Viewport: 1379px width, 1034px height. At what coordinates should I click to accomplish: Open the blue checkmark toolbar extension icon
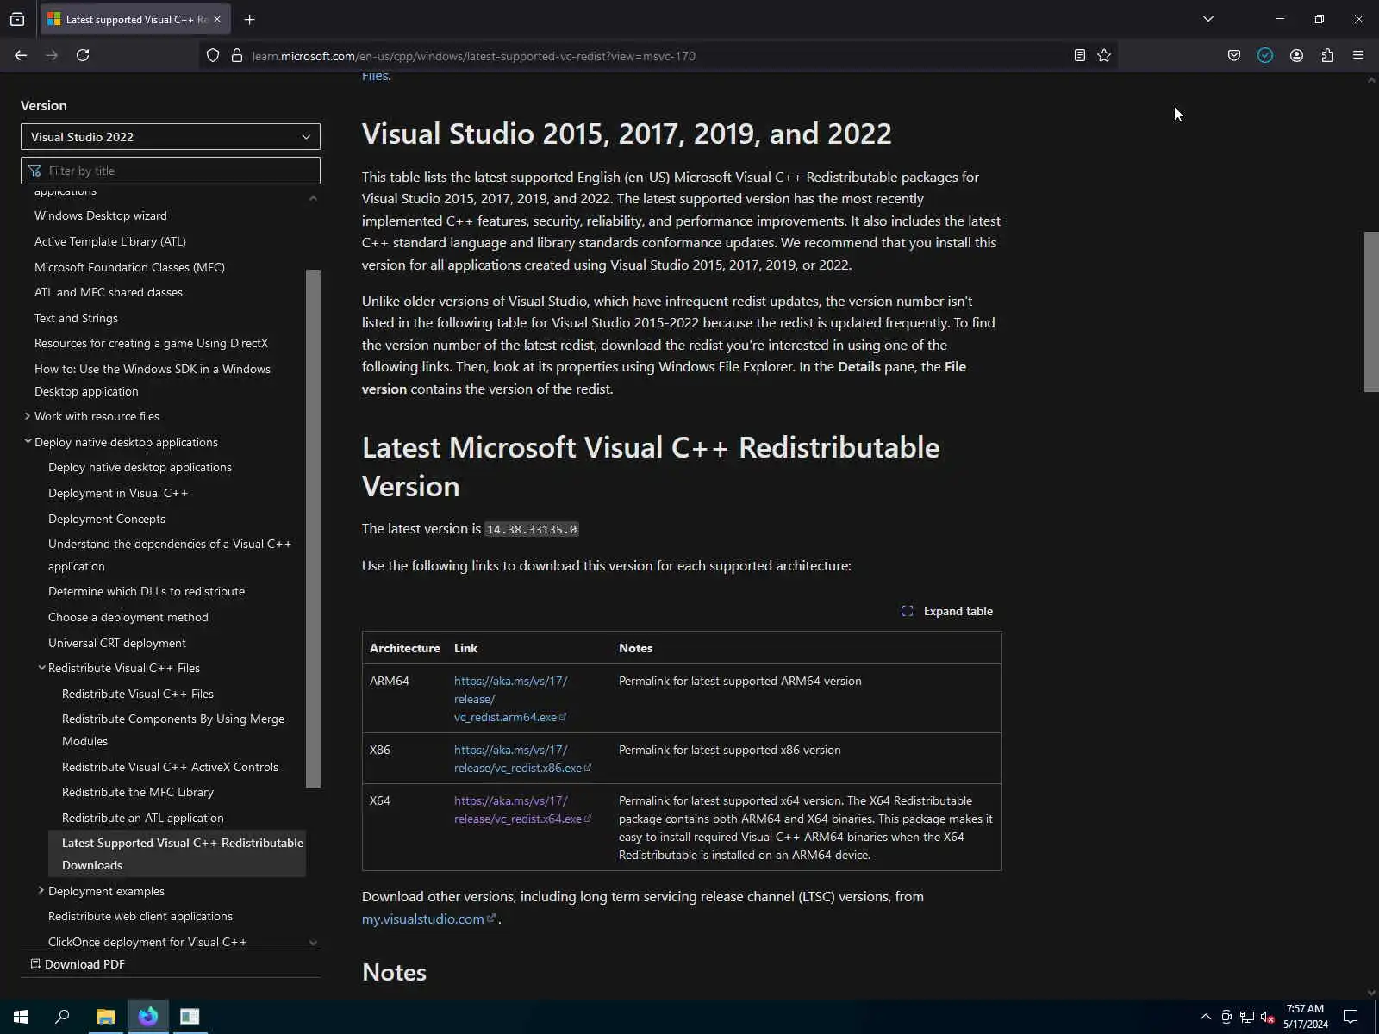[1265, 55]
